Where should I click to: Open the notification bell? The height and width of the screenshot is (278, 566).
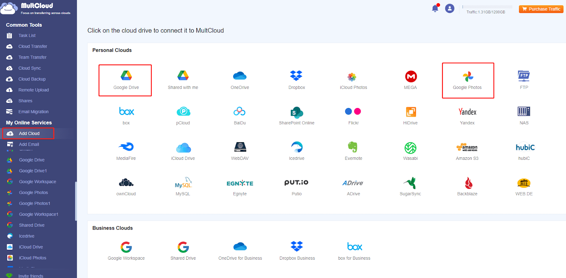435,8
